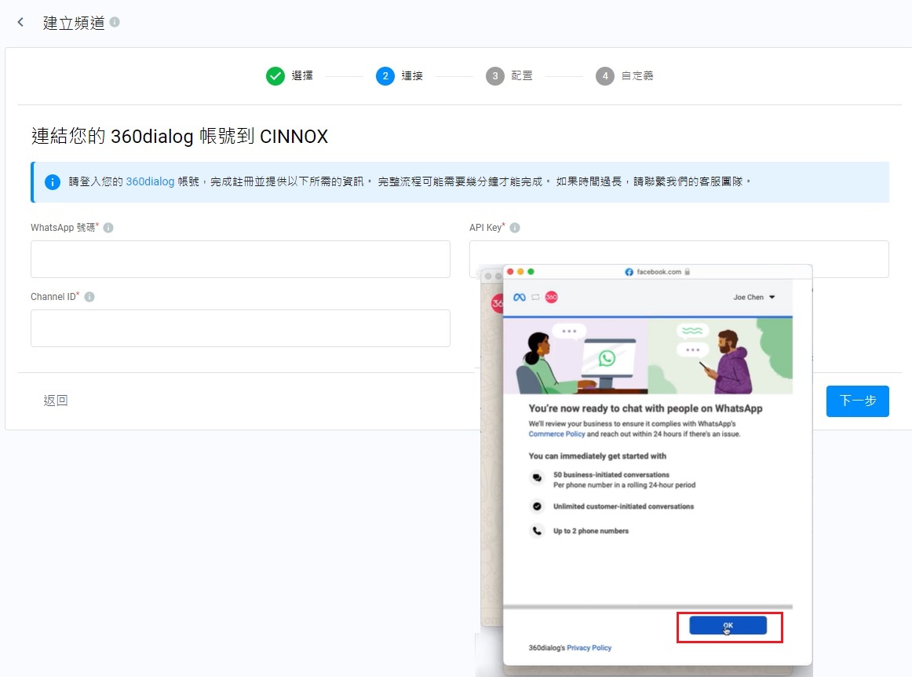Click the 連接 step label
This screenshot has width=912, height=677.
(x=412, y=75)
